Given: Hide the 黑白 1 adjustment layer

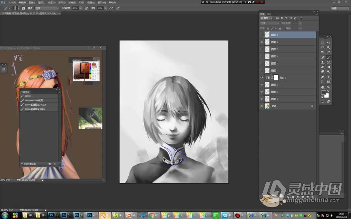Looking at the screenshot, I should 262,78.
